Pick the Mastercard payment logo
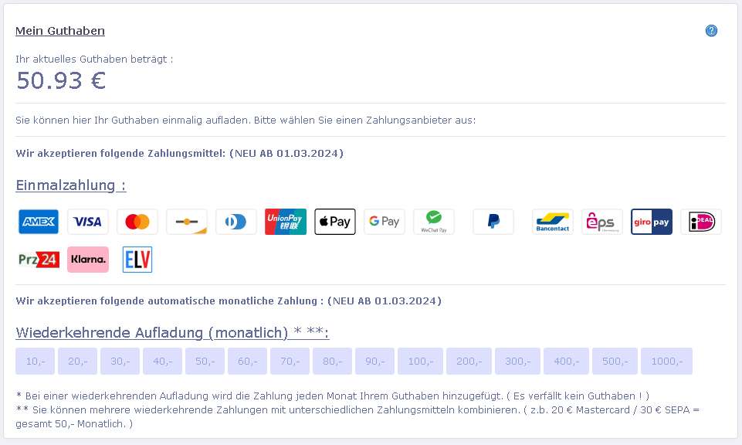This screenshot has width=742, height=445. pyautogui.click(x=137, y=222)
